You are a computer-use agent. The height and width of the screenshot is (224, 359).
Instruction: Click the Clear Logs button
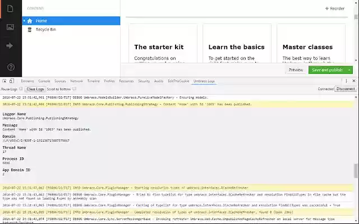pos(35,89)
